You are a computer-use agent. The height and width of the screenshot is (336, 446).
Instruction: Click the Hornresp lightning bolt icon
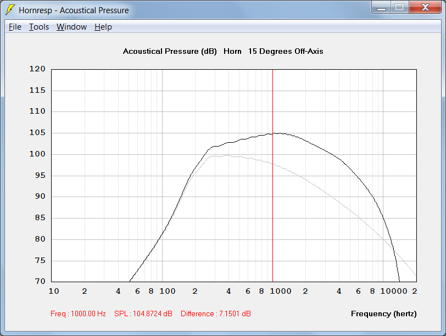point(10,10)
